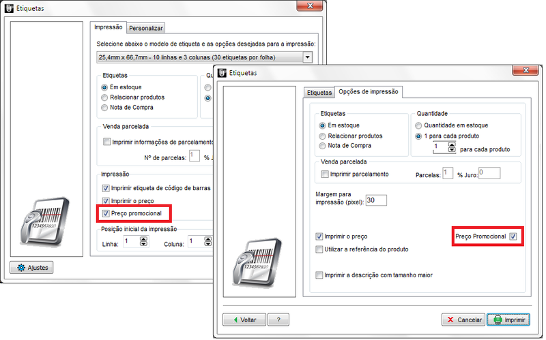This screenshot has height=340, width=546.
Task: Increase the Linha spinner value
Action: point(143,238)
